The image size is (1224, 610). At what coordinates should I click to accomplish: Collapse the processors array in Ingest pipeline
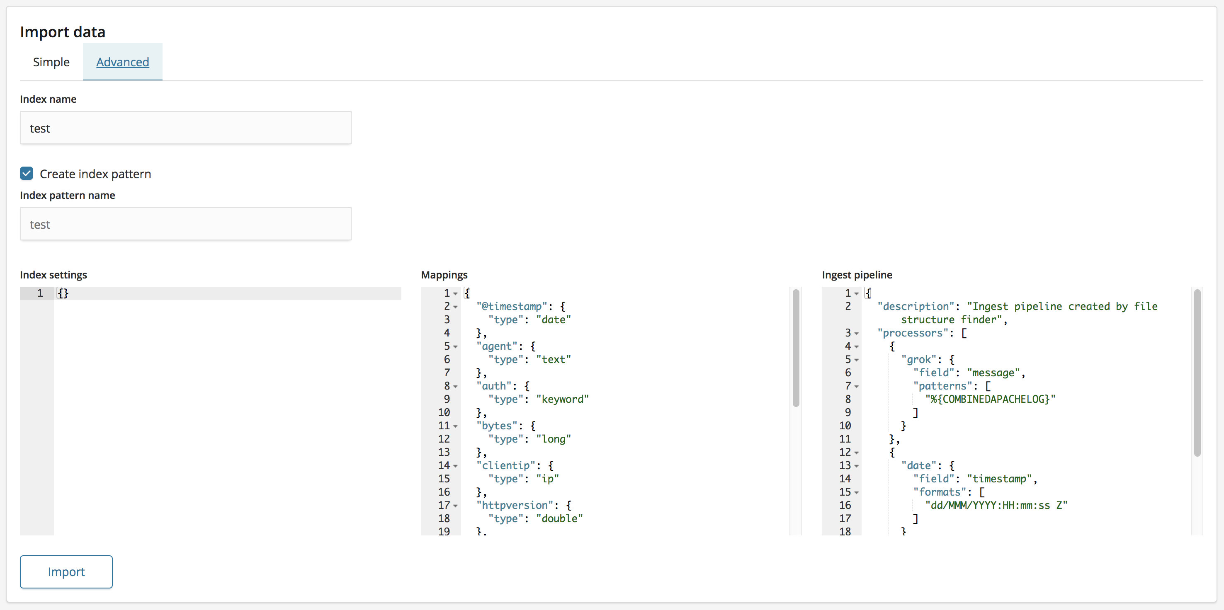click(856, 334)
